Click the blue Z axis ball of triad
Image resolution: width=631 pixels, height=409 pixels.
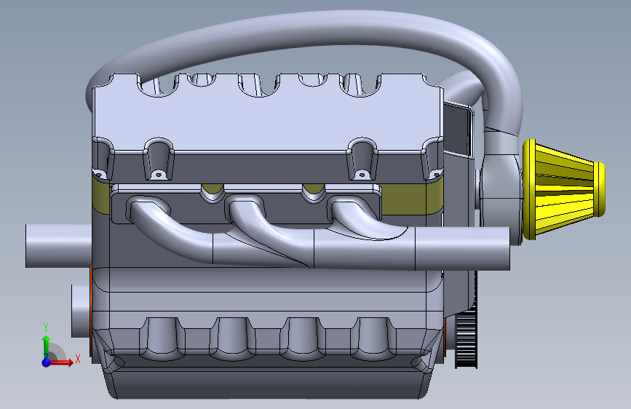47,362
